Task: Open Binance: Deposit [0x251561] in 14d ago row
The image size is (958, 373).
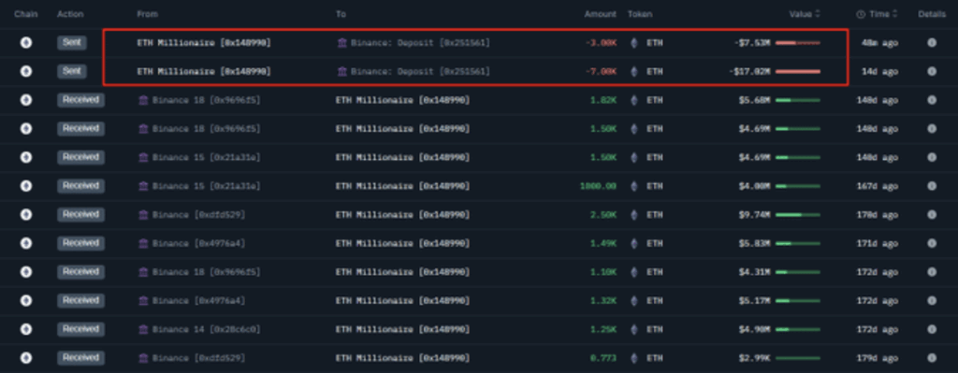Action: (420, 71)
